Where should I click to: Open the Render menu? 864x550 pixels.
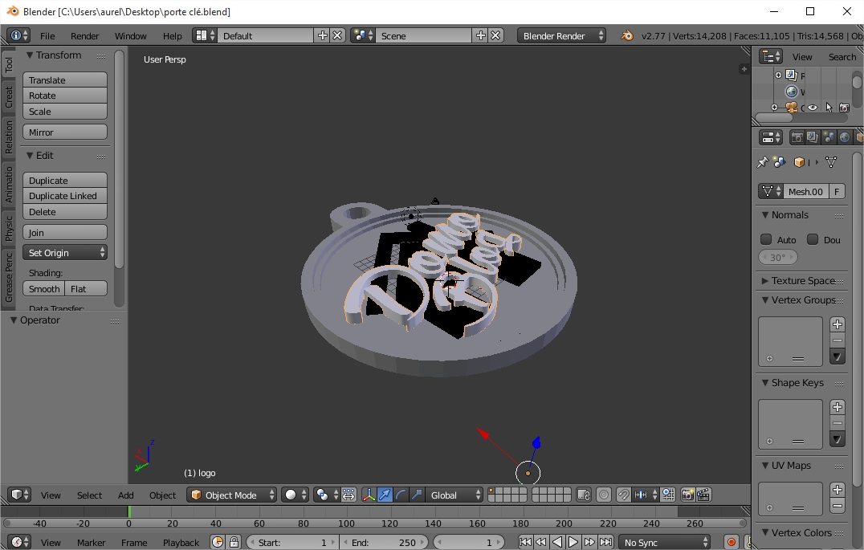84,36
